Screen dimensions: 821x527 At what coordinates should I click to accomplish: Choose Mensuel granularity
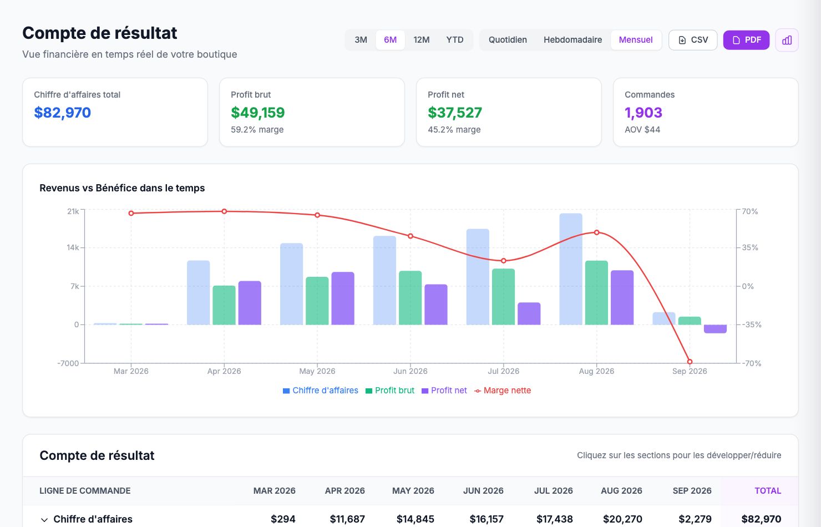coord(636,40)
